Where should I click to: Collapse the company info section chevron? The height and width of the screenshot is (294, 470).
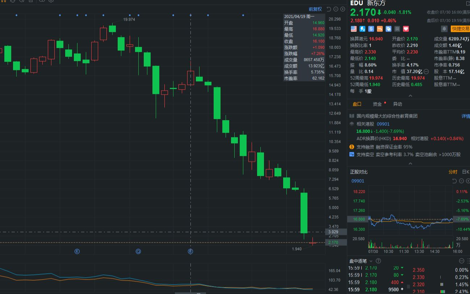(x=410, y=163)
